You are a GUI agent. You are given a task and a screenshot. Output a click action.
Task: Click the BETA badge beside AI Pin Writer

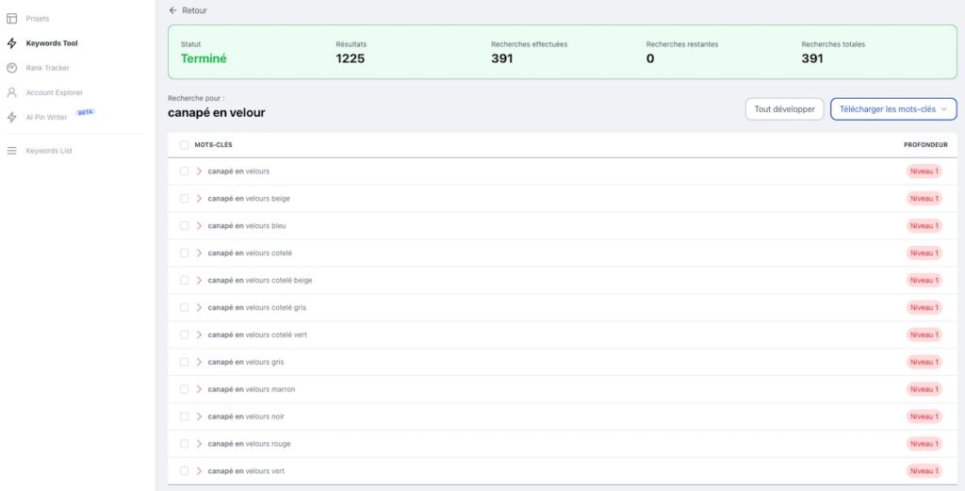point(86,112)
